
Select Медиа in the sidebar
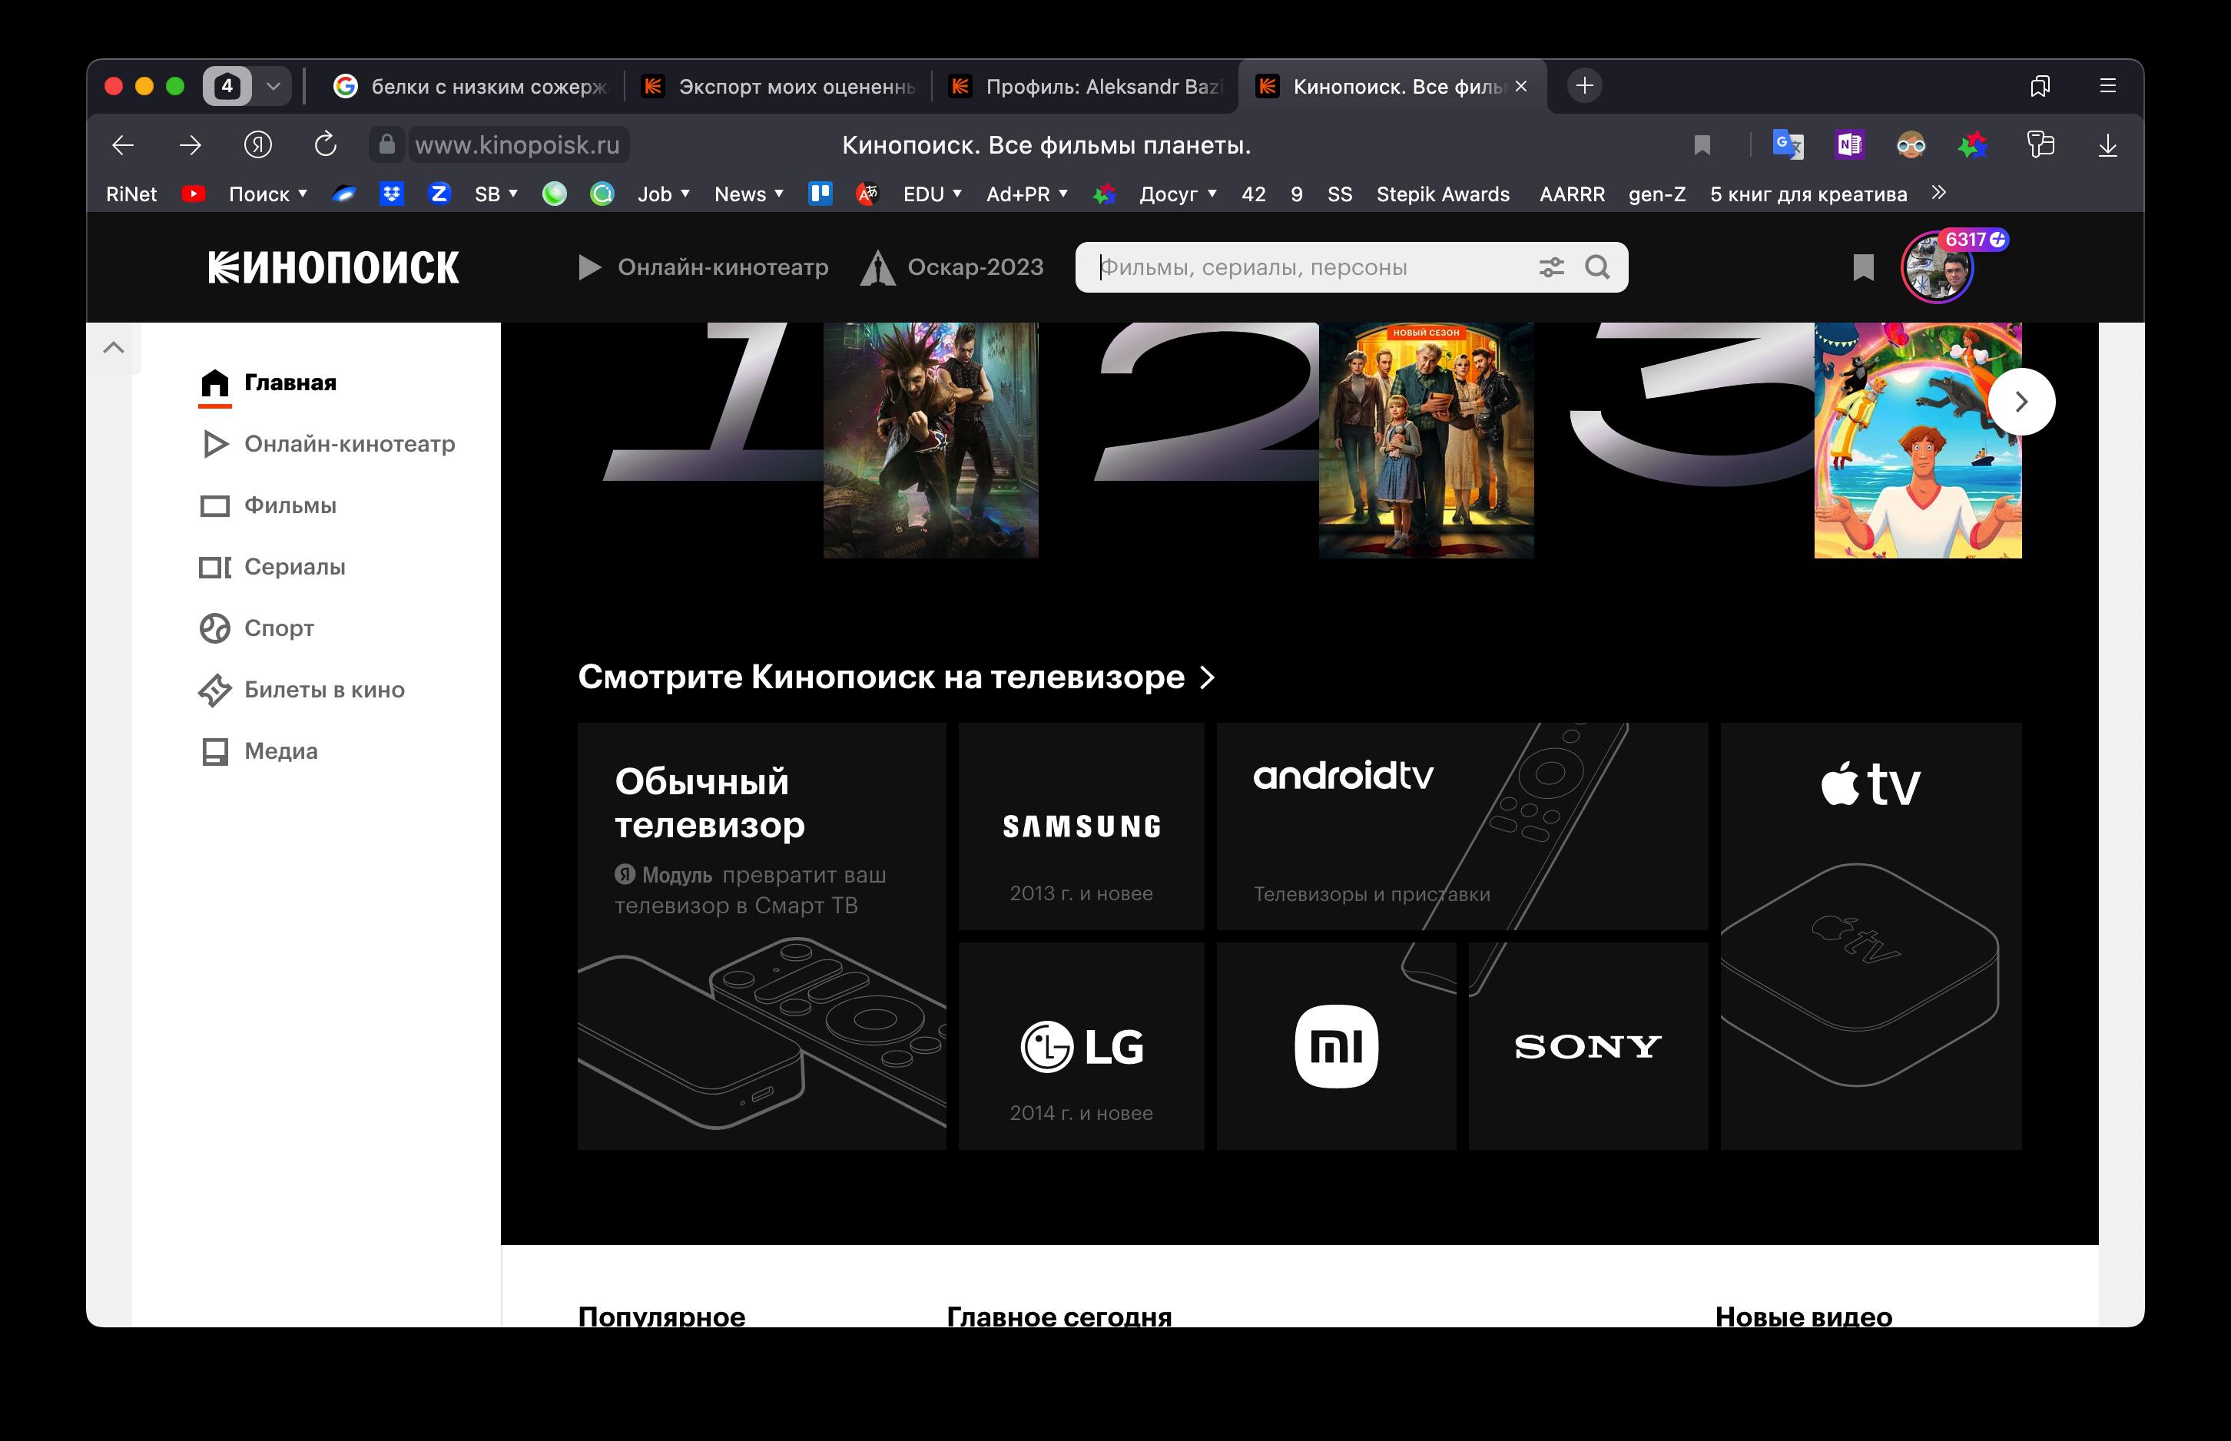(259, 751)
